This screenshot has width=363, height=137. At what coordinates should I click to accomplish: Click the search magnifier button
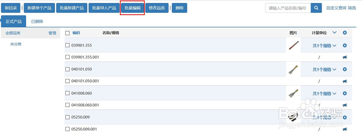[x=316, y=8]
